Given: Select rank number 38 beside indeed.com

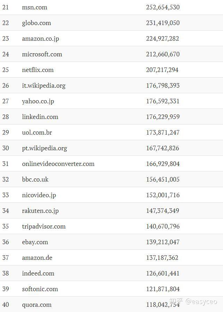Looking at the screenshot, I should (x=6, y=273).
